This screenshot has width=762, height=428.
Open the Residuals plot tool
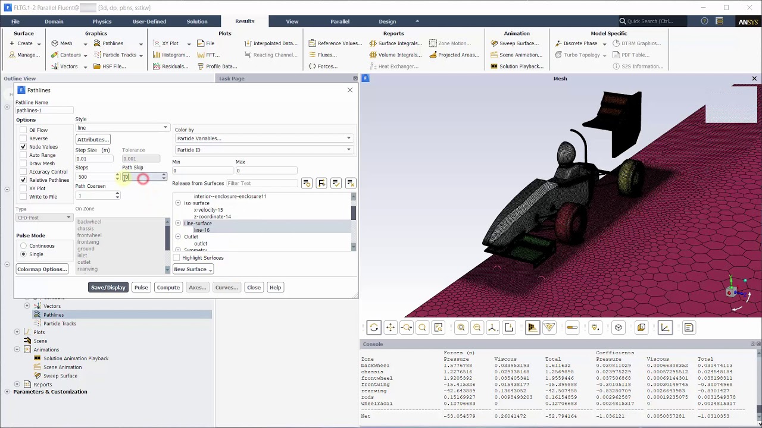coord(170,66)
